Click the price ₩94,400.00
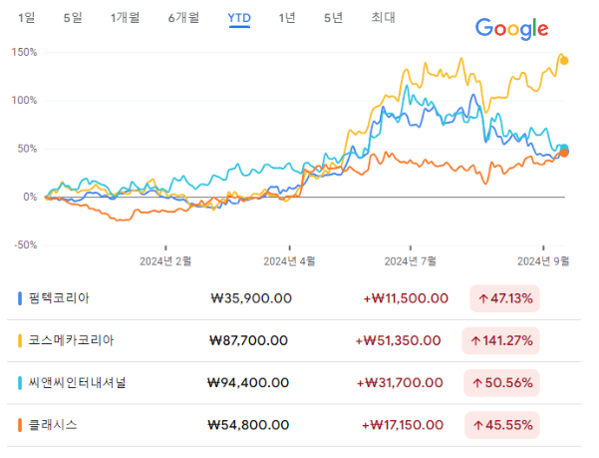The image size is (599, 458). pos(248,383)
